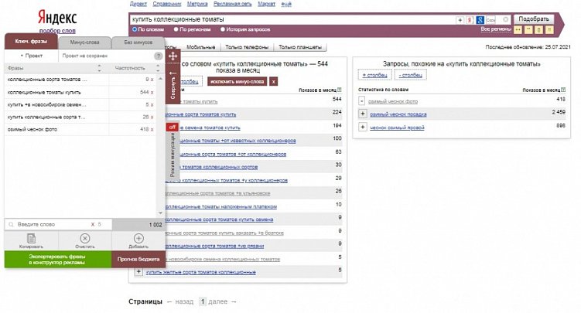581x313 pixels.
Task: Open the «Директ» top menu link
Action: pyautogui.click(x=138, y=4)
